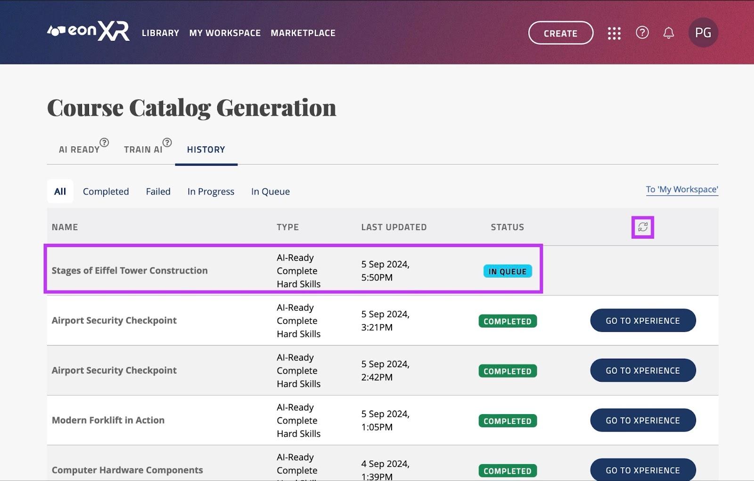
Task: Open the help question mark icon
Action: 642,32
